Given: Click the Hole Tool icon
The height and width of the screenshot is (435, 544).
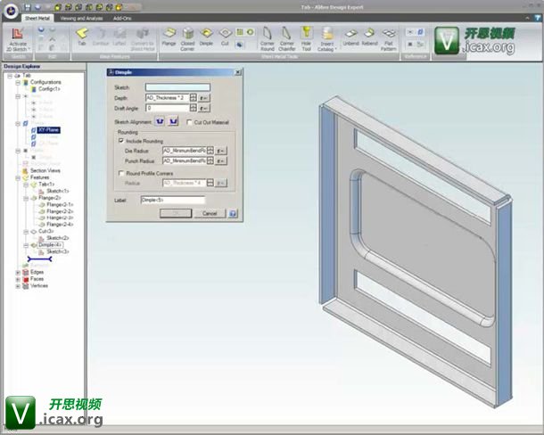Looking at the screenshot, I should (x=306, y=36).
